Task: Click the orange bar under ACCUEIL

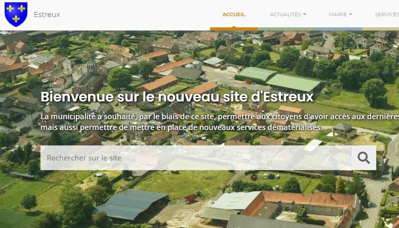Action: (x=234, y=29)
